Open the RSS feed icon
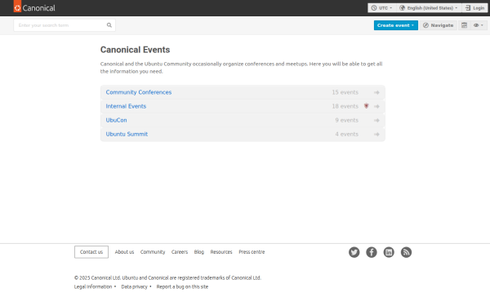Viewport: 490px width, 306px height. pos(406,252)
